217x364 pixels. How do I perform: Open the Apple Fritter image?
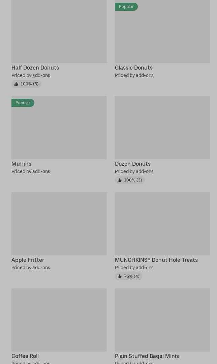(x=59, y=224)
